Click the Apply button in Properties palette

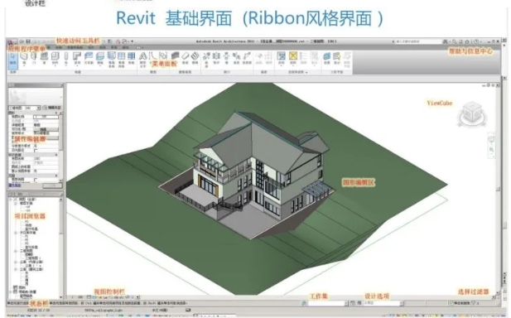(x=52, y=185)
